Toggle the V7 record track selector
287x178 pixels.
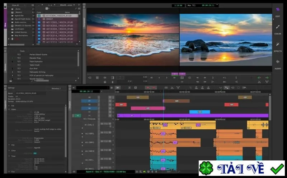tap(89, 101)
